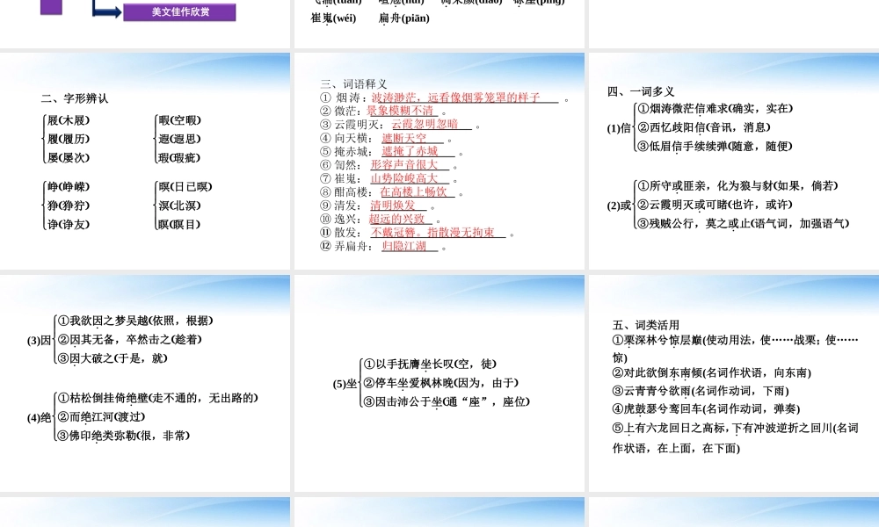Screen dimensions: 879x527
Task: Click the red answer 清明焕发
Action: pyautogui.click(x=392, y=206)
